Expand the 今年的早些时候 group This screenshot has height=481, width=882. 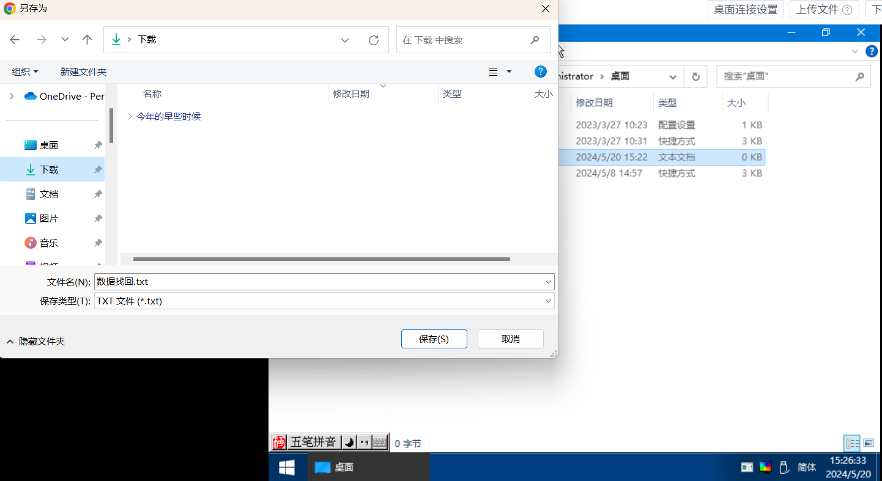(x=130, y=116)
